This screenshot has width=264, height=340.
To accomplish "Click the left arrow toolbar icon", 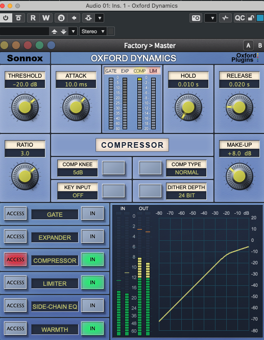I will [x=74, y=18].
